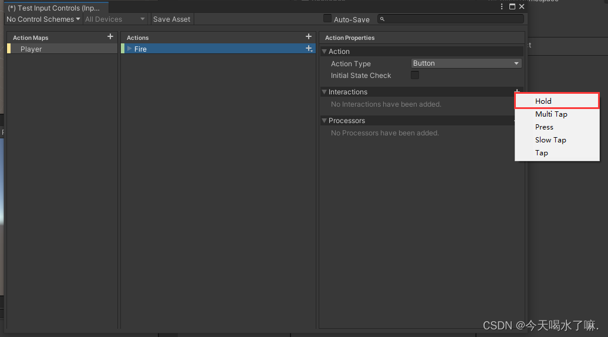Screen dimensions: 608x337
Task: Click the Actions panel header
Action: coord(138,38)
